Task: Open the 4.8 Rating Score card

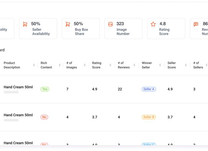Action: pos(166,29)
